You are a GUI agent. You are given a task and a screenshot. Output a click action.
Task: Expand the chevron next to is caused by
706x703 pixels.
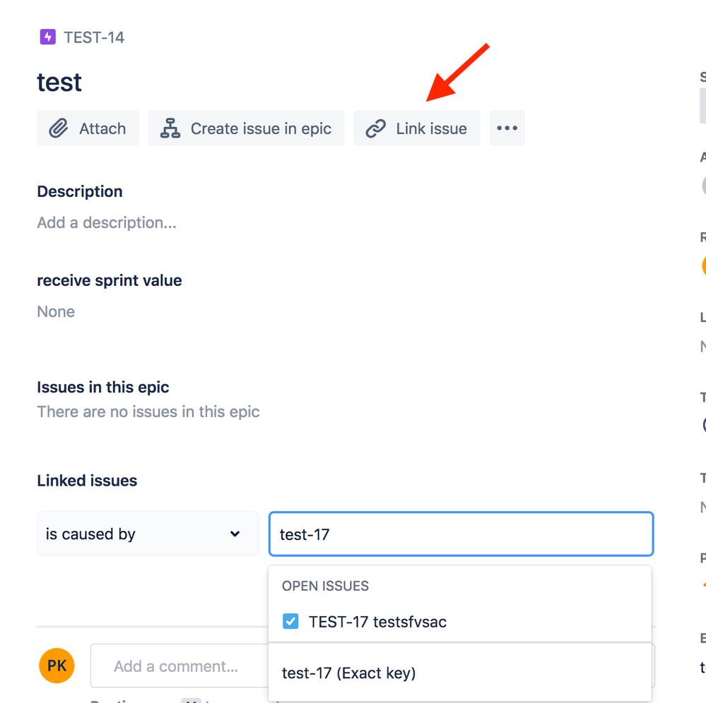click(235, 534)
